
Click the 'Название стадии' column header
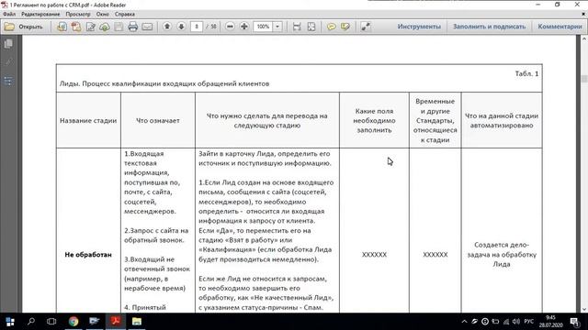(x=88, y=120)
